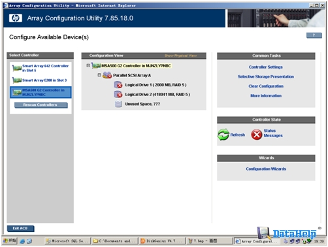The height and width of the screenshot is (247, 328).
Task: Click MSA500 G2 card icon in controller list
Action: click(x=17, y=92)
